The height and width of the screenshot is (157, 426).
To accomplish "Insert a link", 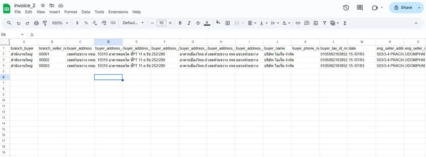I will pos(298,23).
